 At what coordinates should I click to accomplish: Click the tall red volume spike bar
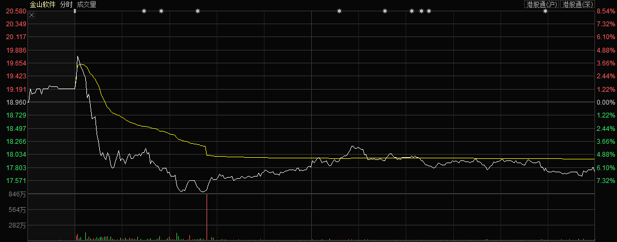207,217
